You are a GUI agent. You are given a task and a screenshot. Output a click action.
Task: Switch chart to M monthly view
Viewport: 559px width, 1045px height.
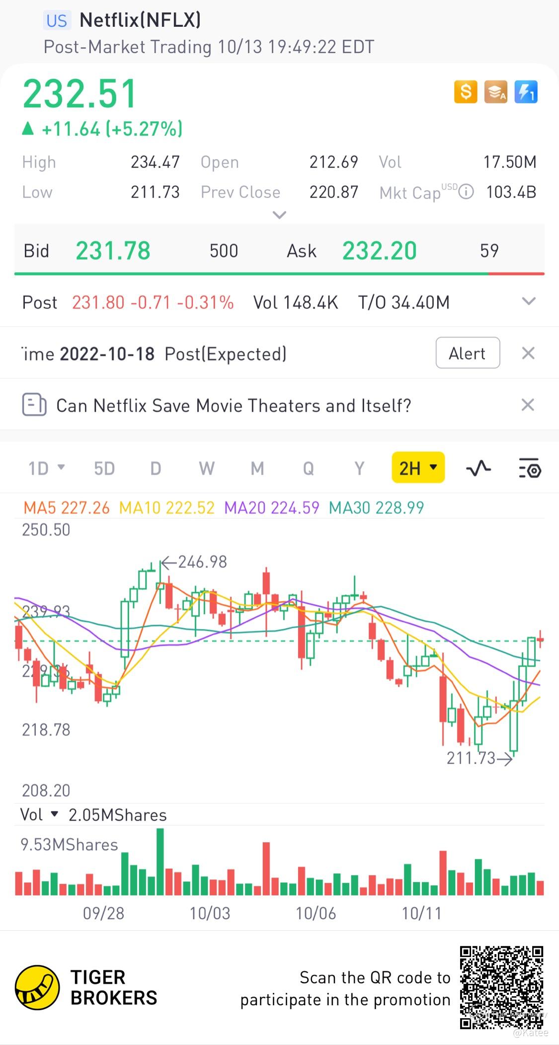pos(257,468)
